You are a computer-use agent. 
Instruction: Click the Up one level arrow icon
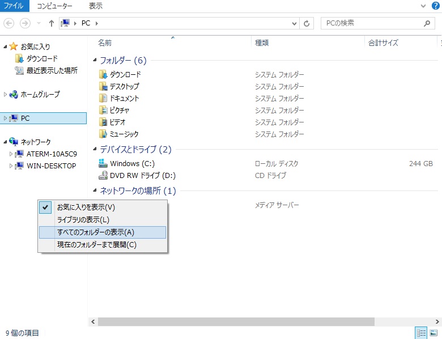tap(52, 23)
